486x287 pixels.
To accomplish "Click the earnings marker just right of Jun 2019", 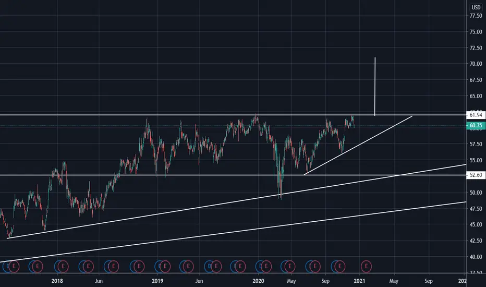I will click(x=216, y=266).
